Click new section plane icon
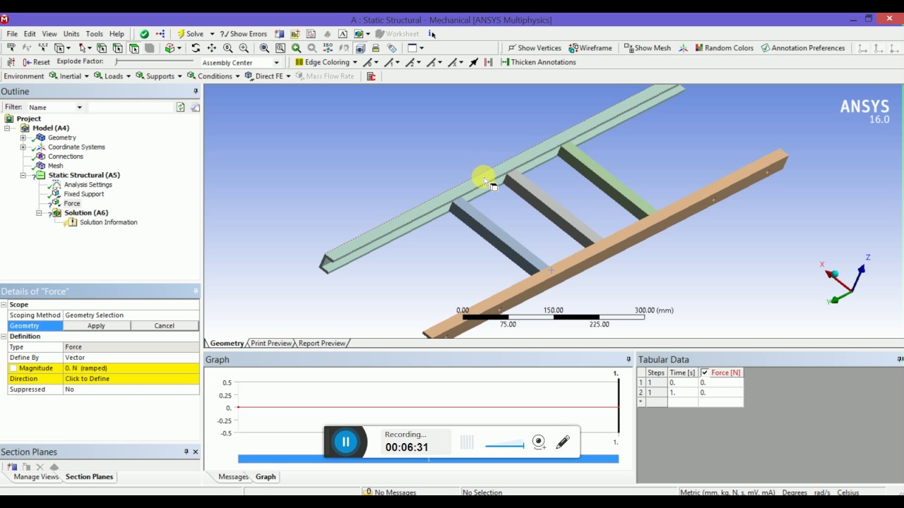 click(x=12, y=467)
